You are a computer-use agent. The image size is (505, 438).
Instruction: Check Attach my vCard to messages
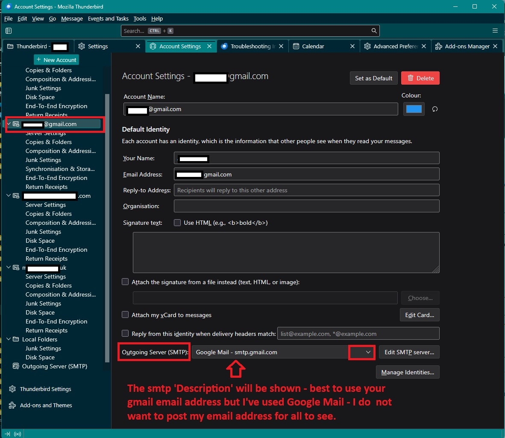pos(125,315)
